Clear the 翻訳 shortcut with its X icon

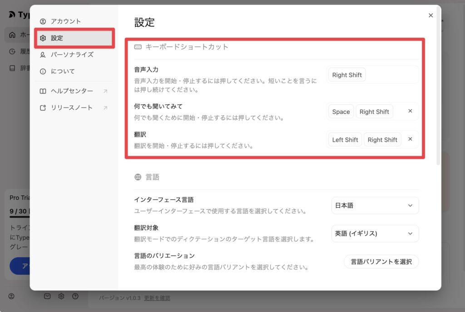tap(410, 139)
